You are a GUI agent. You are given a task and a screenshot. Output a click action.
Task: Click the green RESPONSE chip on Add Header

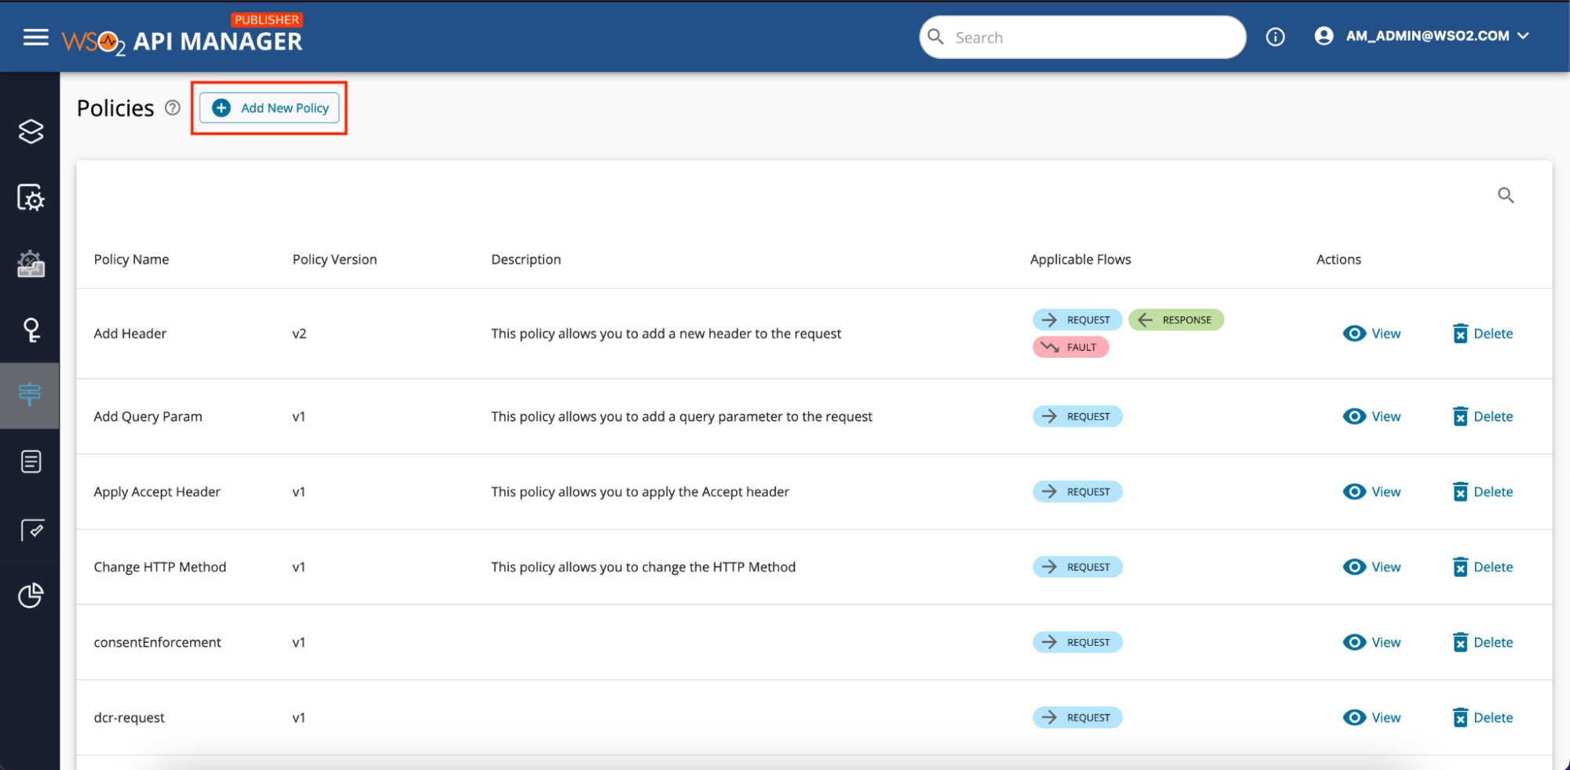tap(1177, 320)
